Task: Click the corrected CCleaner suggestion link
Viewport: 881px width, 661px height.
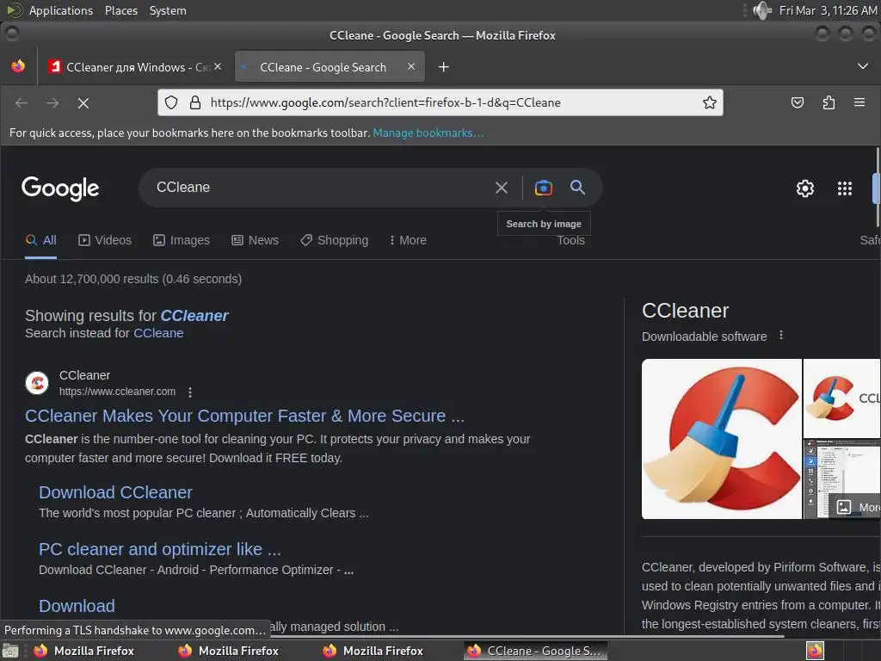Action: coord(194,316)
